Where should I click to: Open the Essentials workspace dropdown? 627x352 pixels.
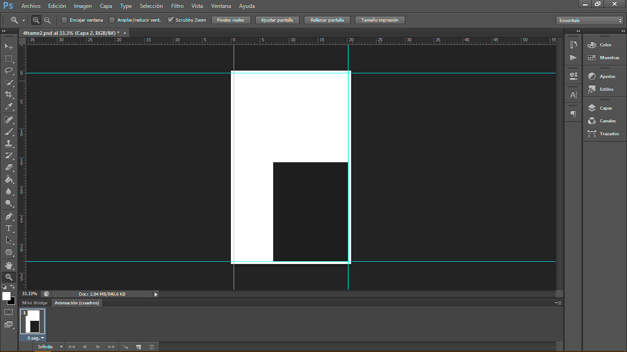[589, 21]
